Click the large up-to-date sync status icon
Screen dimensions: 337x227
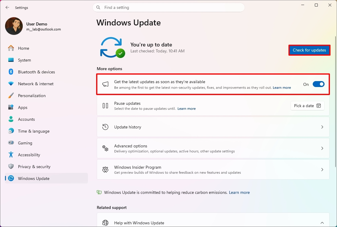tap(113, 48)
